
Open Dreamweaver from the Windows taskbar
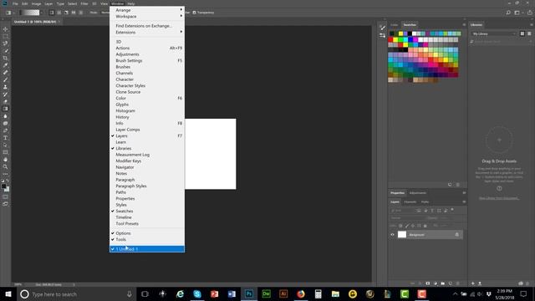coord(266,293)
